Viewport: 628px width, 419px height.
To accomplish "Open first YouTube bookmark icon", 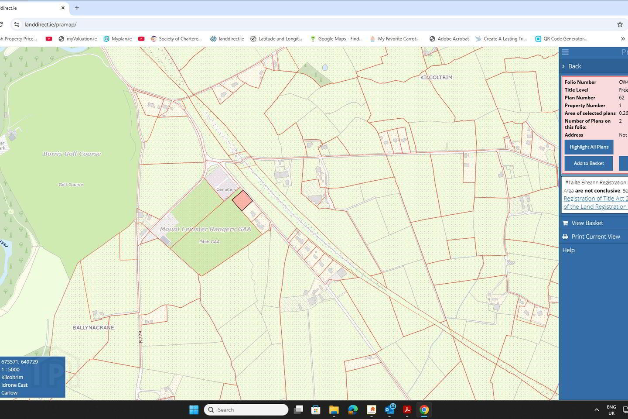I will click(49, 39).
